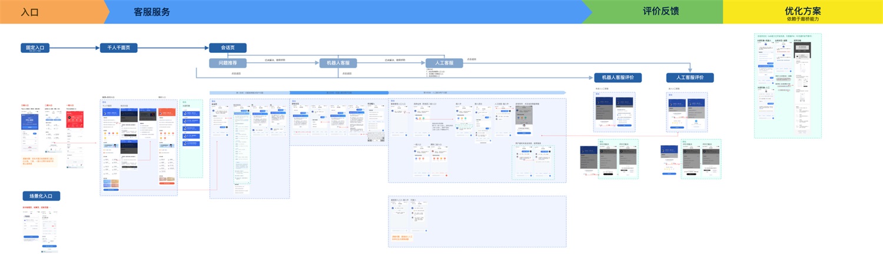Select the 机器人客服 flow node
The image size is (883, 275).
(x=338, y=63)
